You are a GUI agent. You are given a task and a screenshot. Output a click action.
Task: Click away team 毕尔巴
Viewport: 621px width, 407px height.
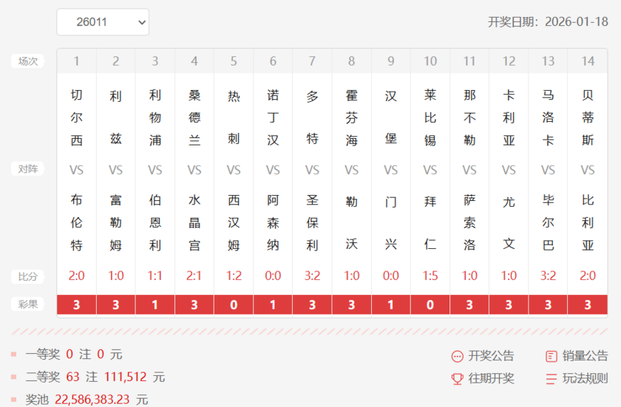[548, 222]
